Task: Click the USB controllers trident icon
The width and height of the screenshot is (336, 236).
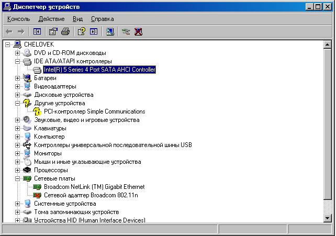Action: coord(27,145)
